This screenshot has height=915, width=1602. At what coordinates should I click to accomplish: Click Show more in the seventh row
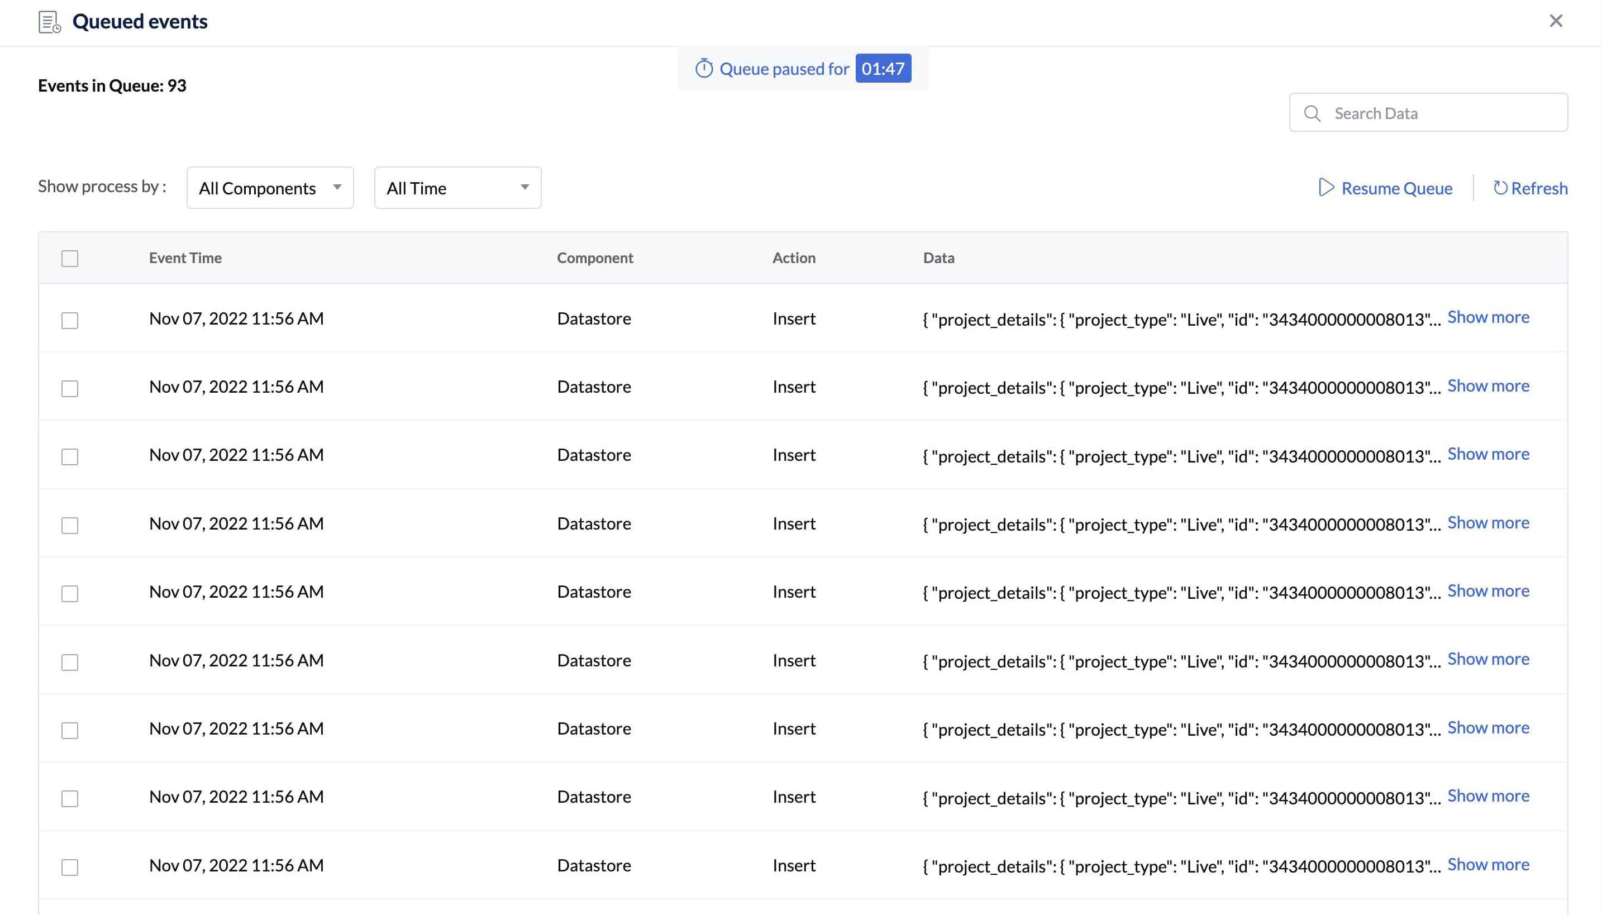pyautogui.click(x=1487, y=727)
